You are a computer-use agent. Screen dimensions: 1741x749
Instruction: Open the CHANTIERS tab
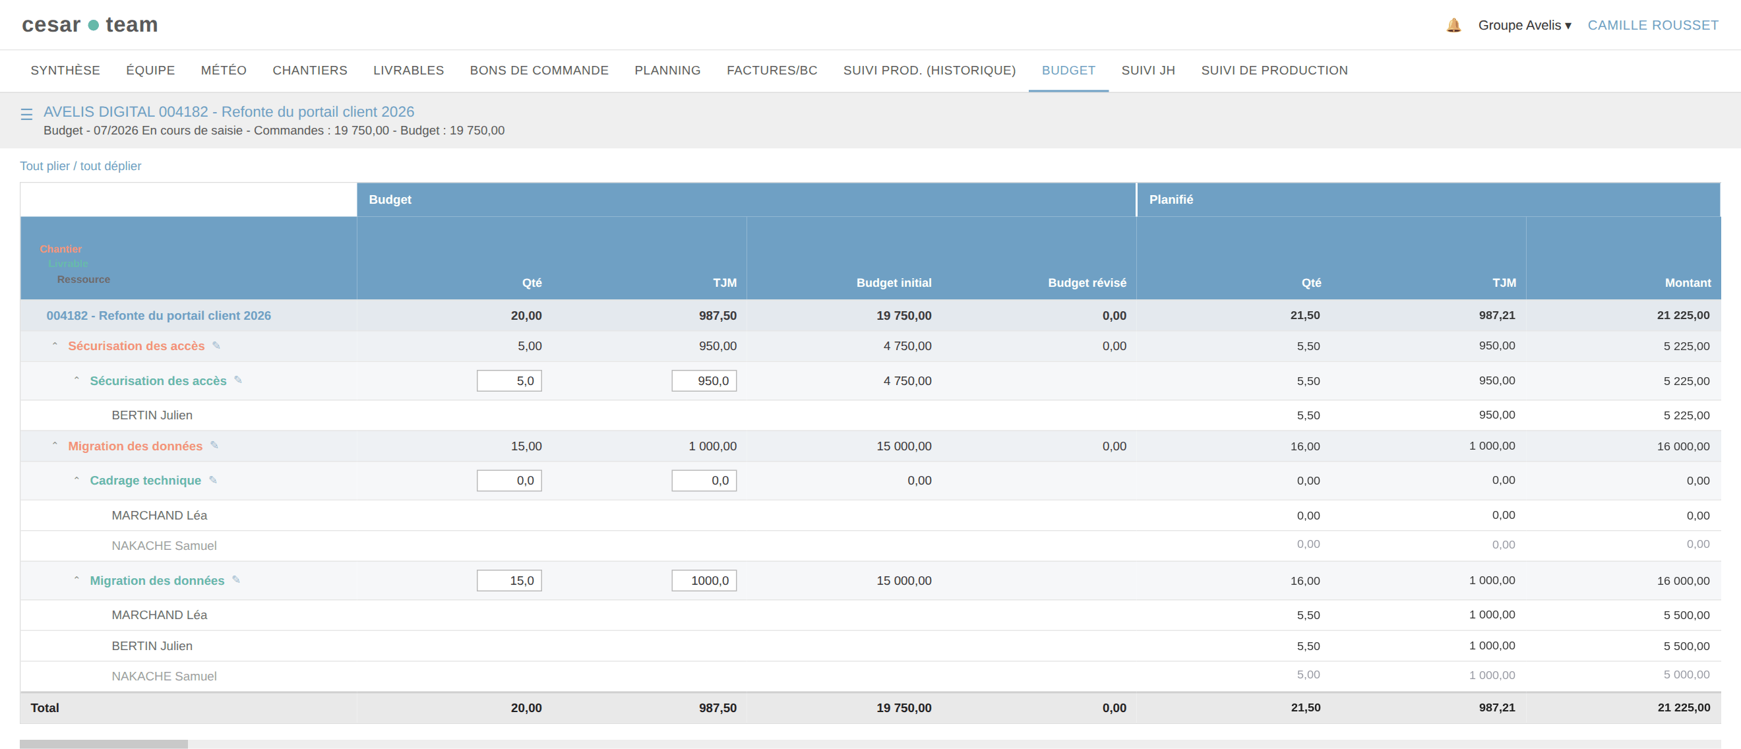pos(309,71)
